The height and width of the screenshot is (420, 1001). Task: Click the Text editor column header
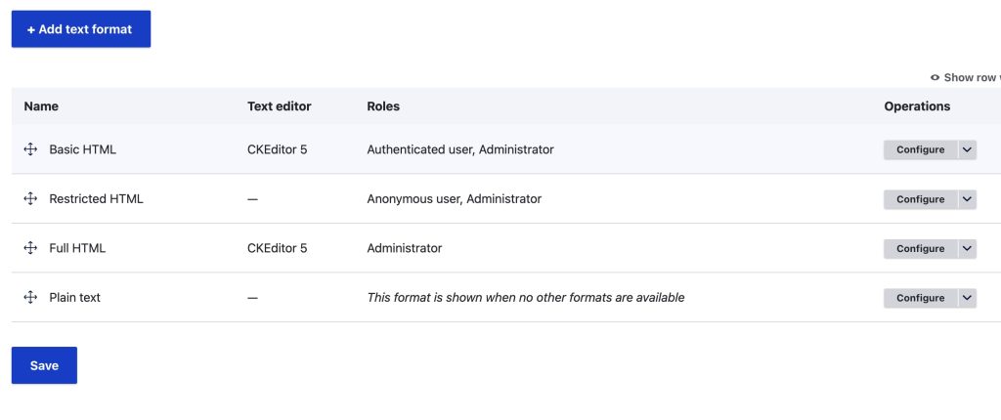coord(279,105)
